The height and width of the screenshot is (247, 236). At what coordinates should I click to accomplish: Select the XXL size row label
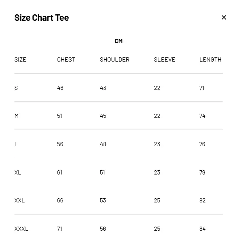click(x=20, y=200)
